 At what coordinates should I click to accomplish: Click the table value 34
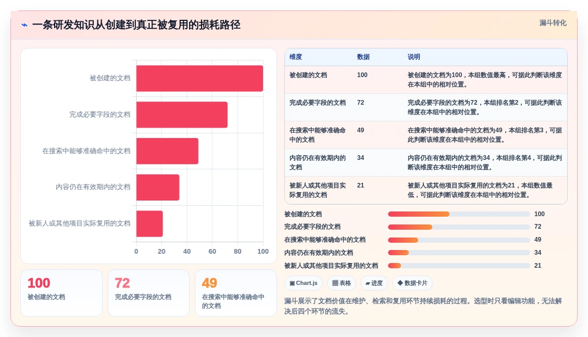[x=360, y=158]
